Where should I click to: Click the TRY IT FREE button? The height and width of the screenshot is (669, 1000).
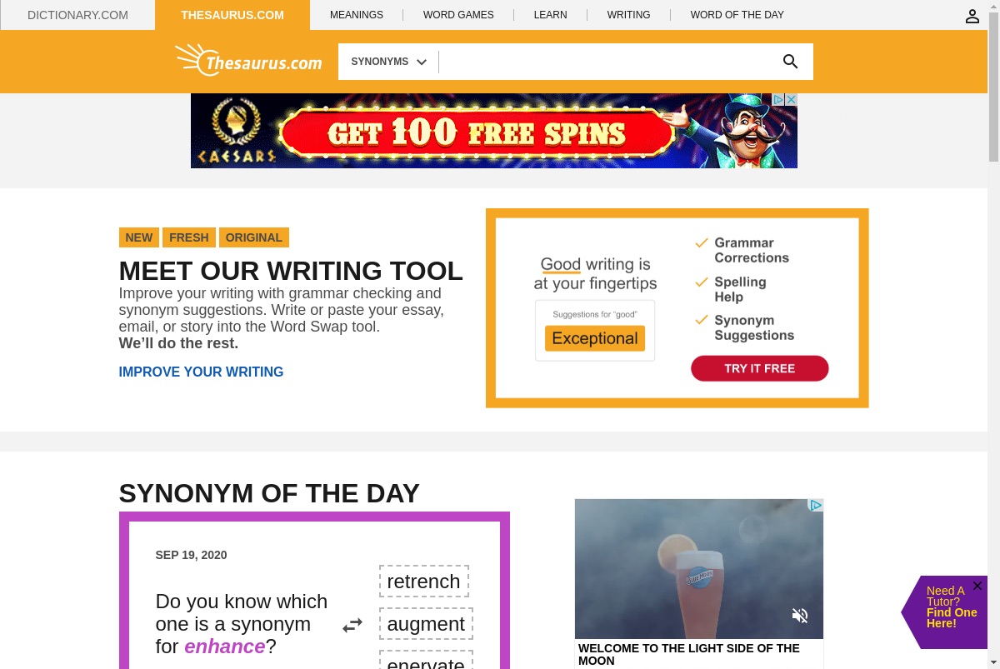[760, 368]
